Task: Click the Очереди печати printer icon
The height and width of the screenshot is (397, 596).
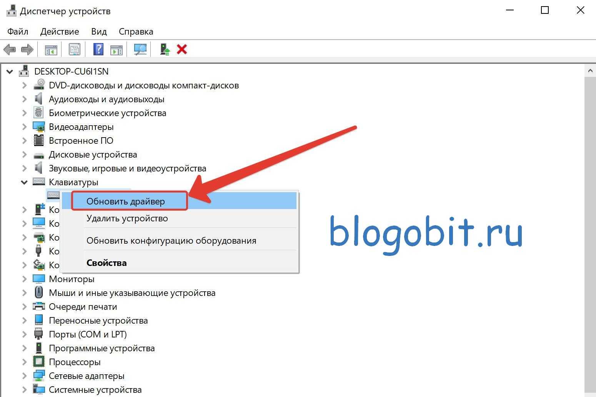Action: tap(39, 306)
